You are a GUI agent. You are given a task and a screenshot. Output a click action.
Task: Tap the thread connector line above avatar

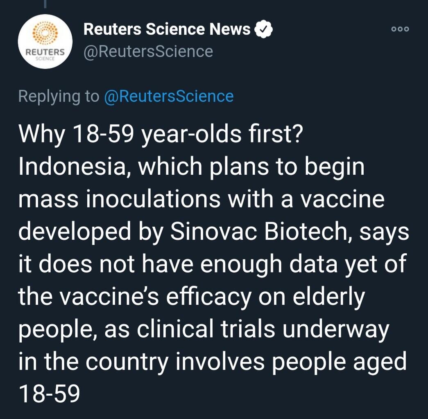coord(45,4)
